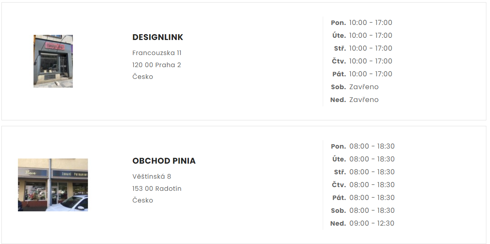
Task: Open the DESIGNLINK storefront photo
Action: [x=53, y=61]
